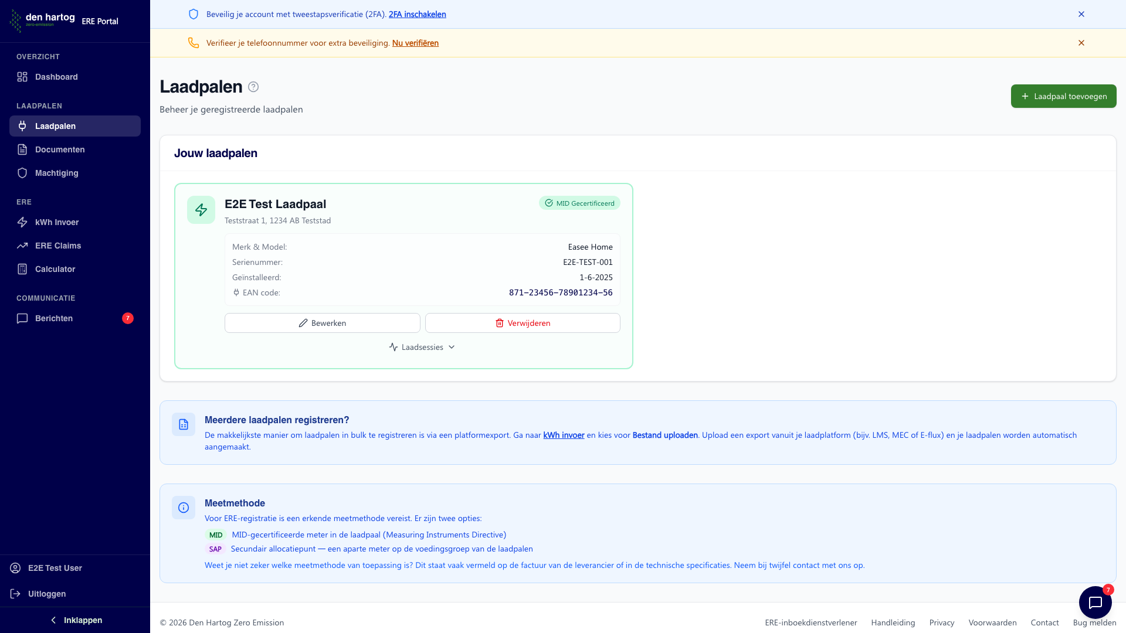Click the lightning bolt icon on the E2E Test Laadpaal card
The height and width of the screenshot is (633, 1126).
(x=201, y=210)
